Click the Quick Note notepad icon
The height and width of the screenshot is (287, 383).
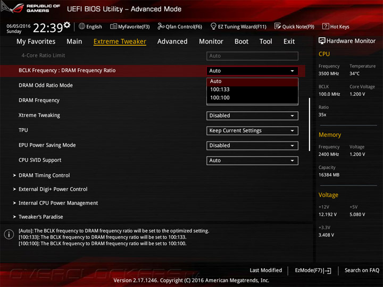pyautogui.click(x=278, y=27)
